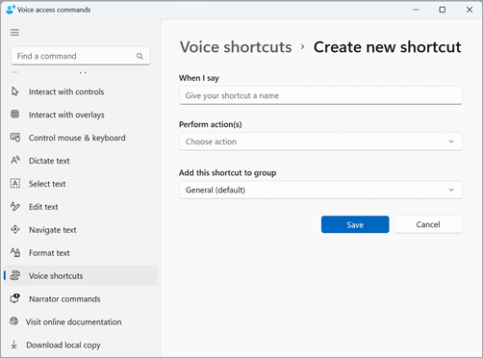Maximize the Voice access commands window
This screenshot has height=358, width=483.
click(443, 10)
